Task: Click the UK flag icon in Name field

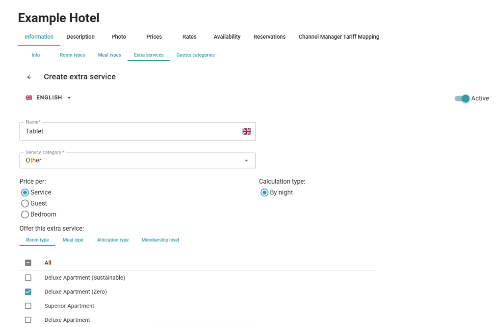Action: 247,131
